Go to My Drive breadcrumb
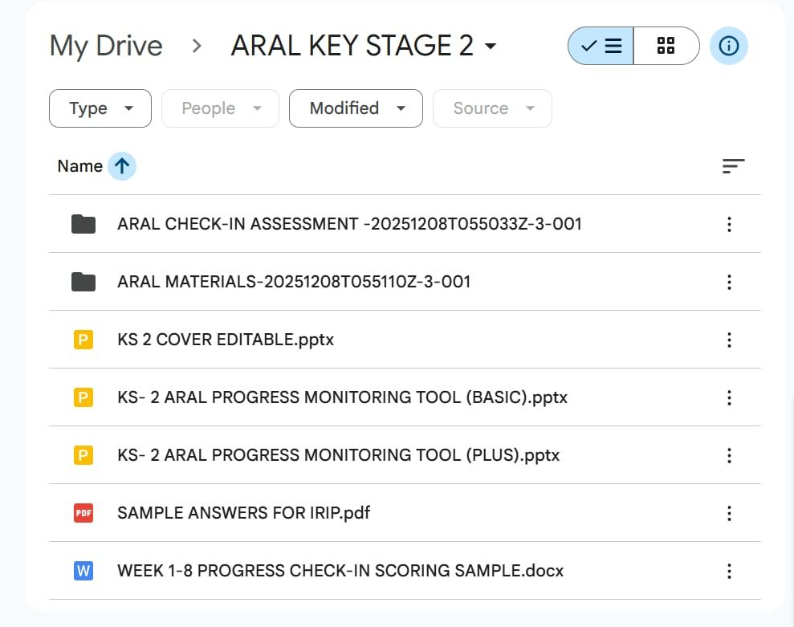Image resolution: width=794 pixels, height=627 pixels. point(106,46)
